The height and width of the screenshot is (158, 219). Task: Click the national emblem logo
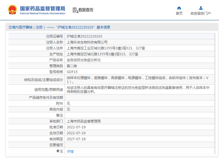click(x=12, y=10)
